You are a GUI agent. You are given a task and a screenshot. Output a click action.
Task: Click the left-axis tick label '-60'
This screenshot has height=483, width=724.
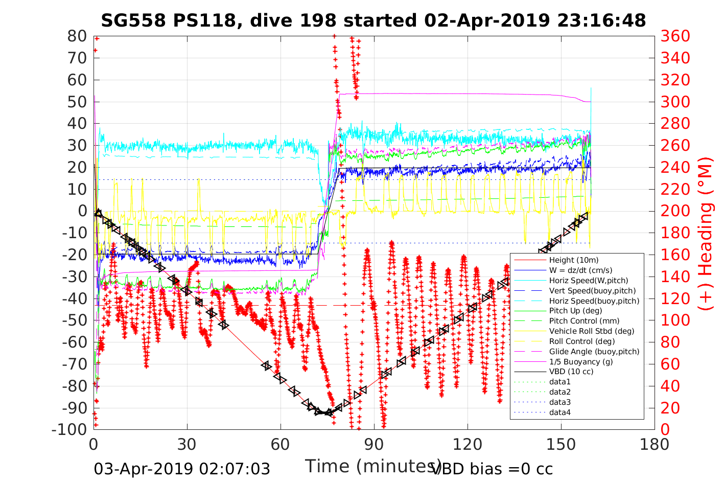(74, 342)
